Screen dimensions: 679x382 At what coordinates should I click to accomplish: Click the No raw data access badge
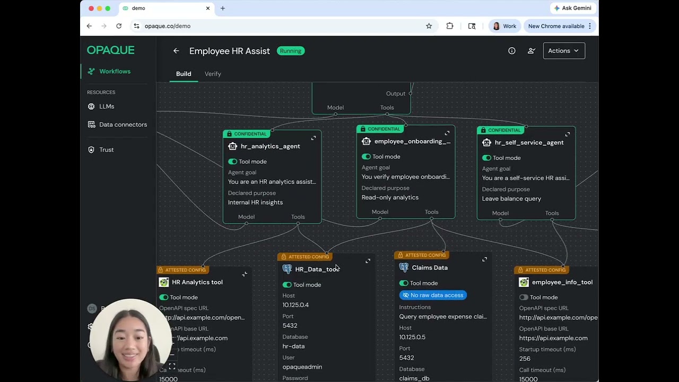(x=433, y=295)
